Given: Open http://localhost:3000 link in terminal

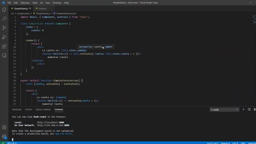Looking at the screenshot, I should 51,122.
